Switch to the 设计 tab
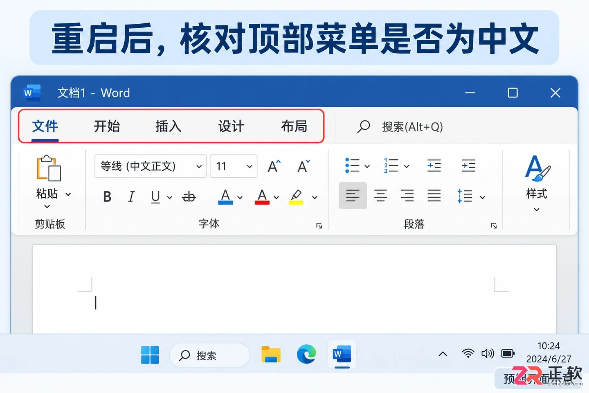The width and height of the screenshot is (589, 393). point(231,126)
